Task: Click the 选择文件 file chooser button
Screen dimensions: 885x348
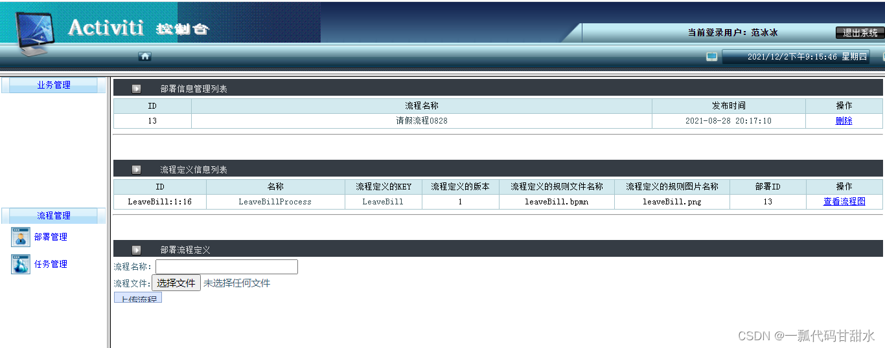Action: 176,283
